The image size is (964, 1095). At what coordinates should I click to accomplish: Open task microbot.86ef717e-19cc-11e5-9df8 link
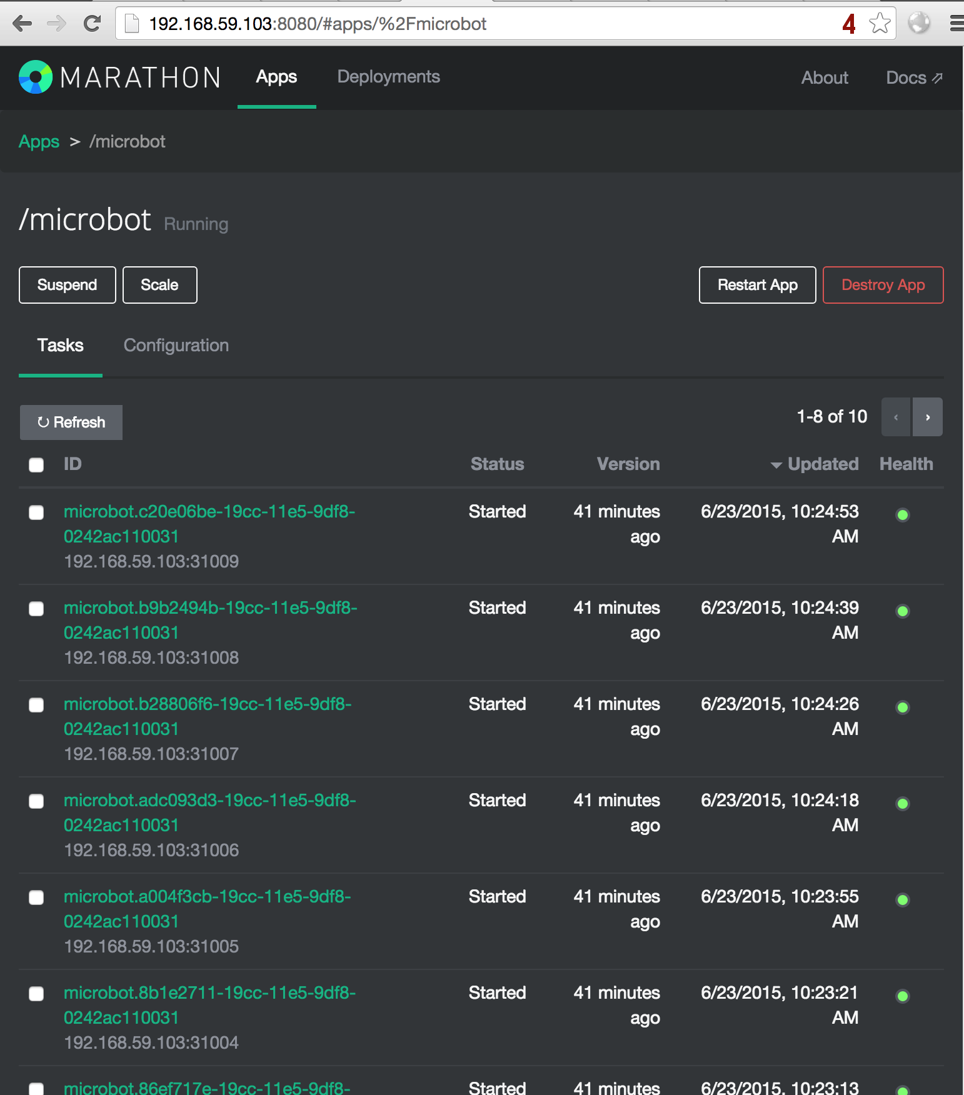click(207, 1087)
